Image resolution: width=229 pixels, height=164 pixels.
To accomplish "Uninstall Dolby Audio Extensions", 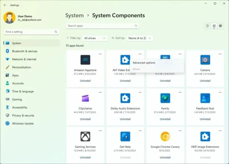I will pyautogui.click(x=125, y=119).
